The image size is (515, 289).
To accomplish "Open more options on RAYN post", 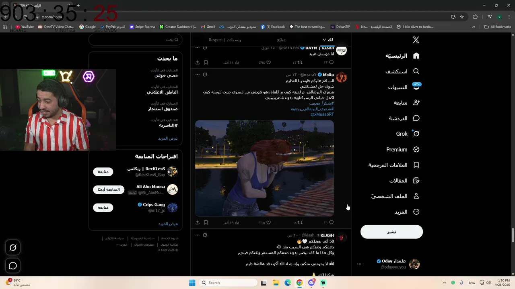I will pyautogui.click(x=197, y=47).
